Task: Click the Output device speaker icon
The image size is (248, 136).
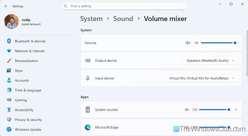Action: pos(88,61)
